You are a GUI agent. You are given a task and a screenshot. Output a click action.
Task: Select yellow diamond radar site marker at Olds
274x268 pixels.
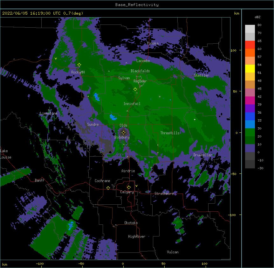point(123,132)
